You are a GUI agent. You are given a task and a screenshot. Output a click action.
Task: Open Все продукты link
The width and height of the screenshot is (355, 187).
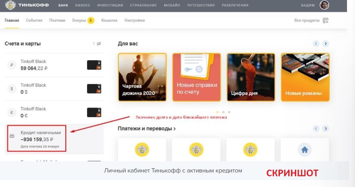point(307,20)
